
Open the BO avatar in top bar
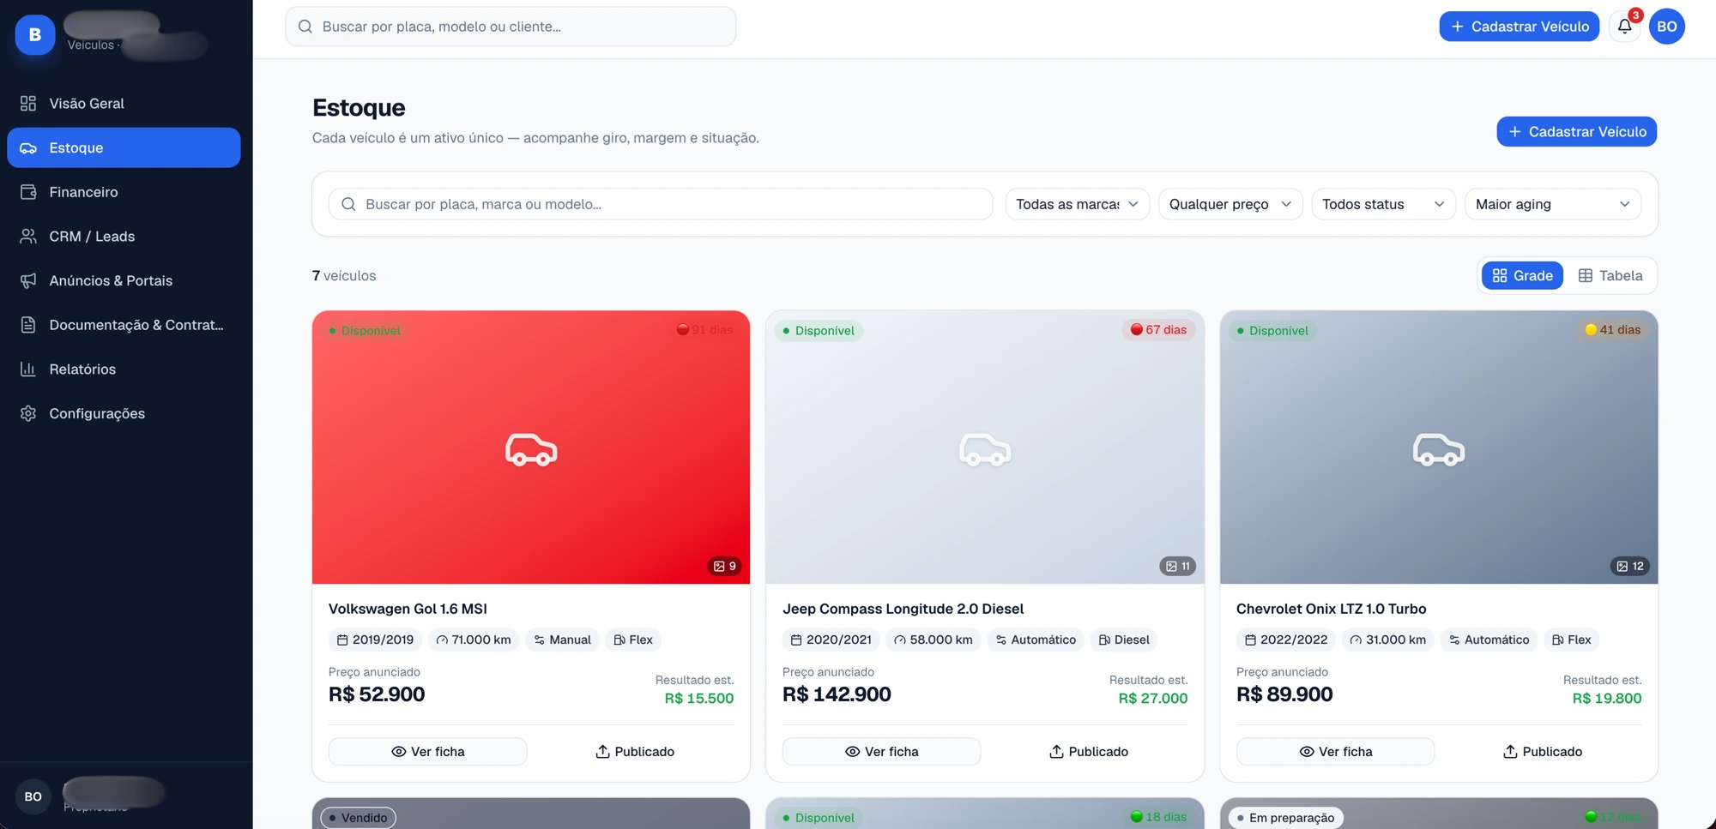(1666, 27)
